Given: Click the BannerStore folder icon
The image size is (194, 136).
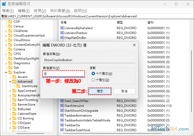Looking at the screenshot, I should point(14,105).
